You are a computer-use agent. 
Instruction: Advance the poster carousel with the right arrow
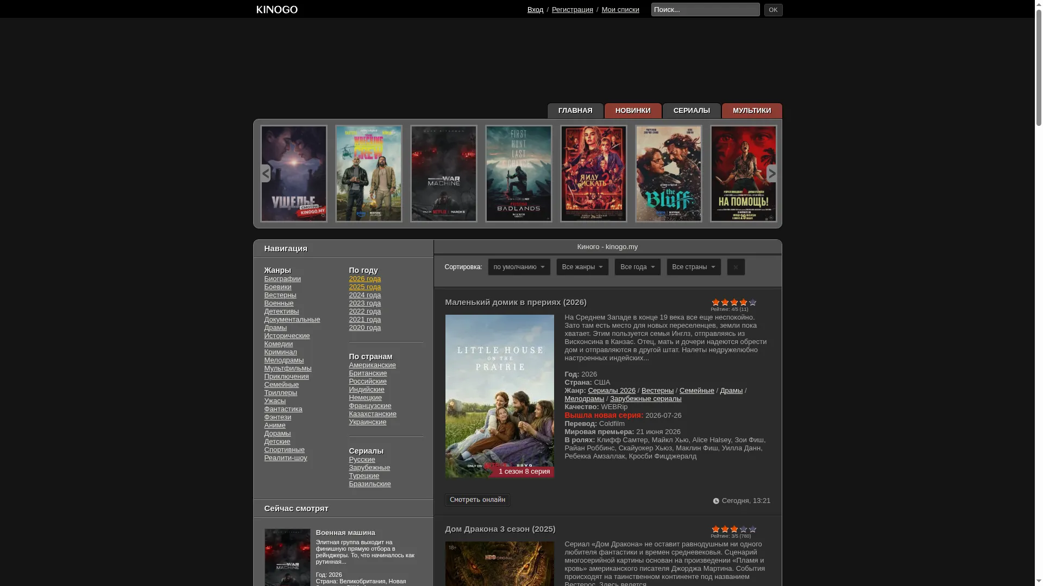point(771,174)
